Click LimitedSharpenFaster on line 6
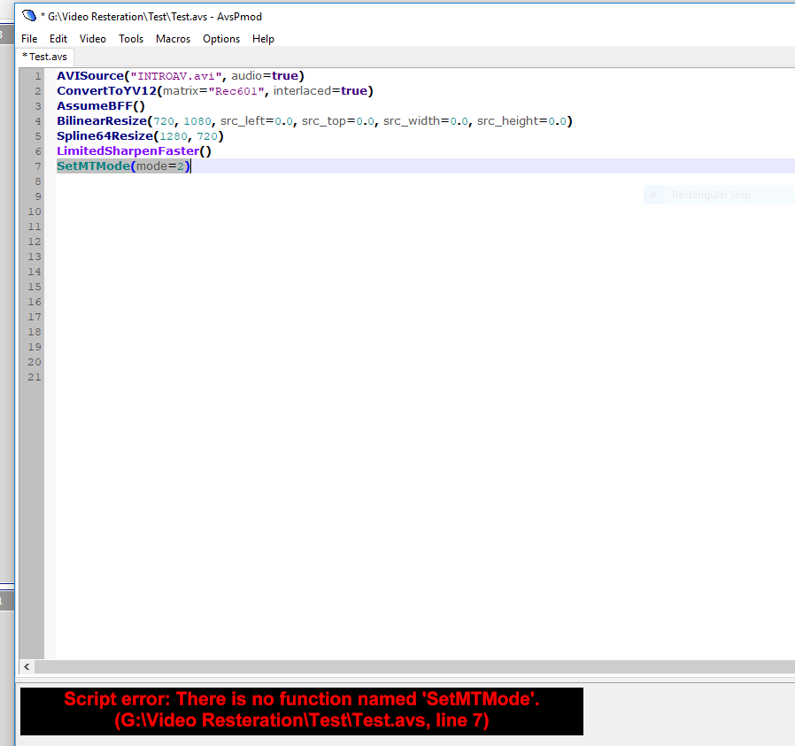The width and height of the screenshot is (795, 746). tap(128, 151)
